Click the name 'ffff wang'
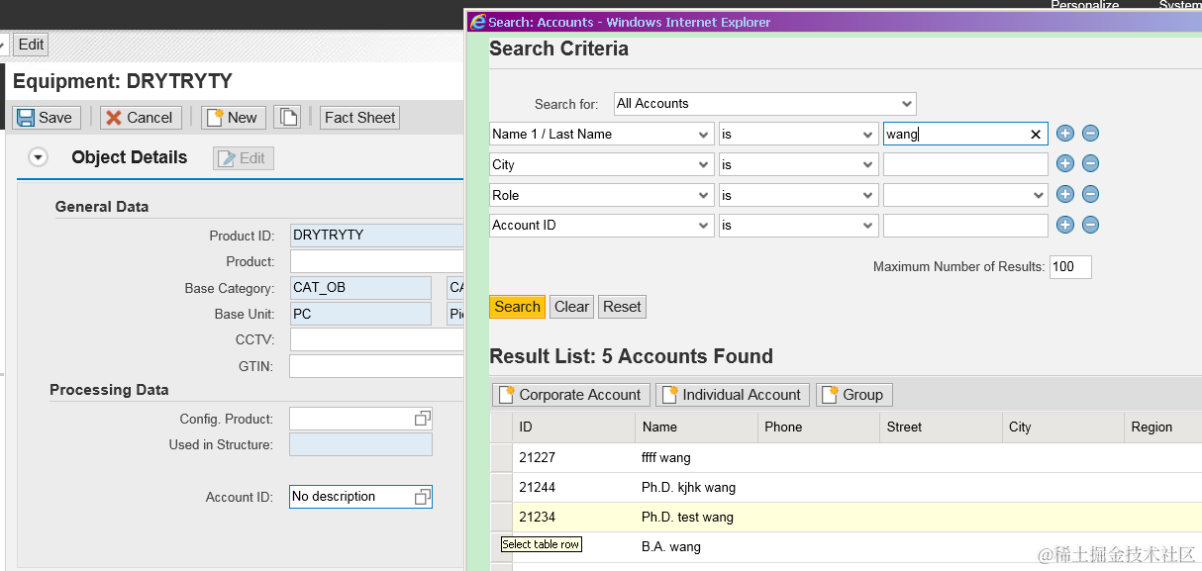1202x571 pixels. click(666, 458)
